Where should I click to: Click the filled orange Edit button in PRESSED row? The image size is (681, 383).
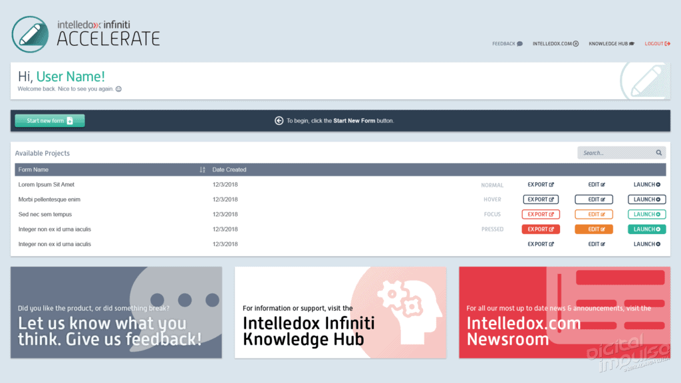[x=594, y=229]
